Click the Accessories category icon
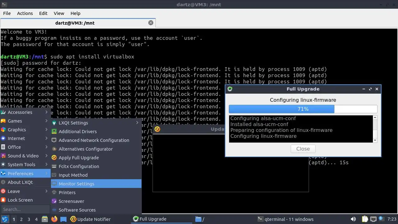 coord(3,112)
